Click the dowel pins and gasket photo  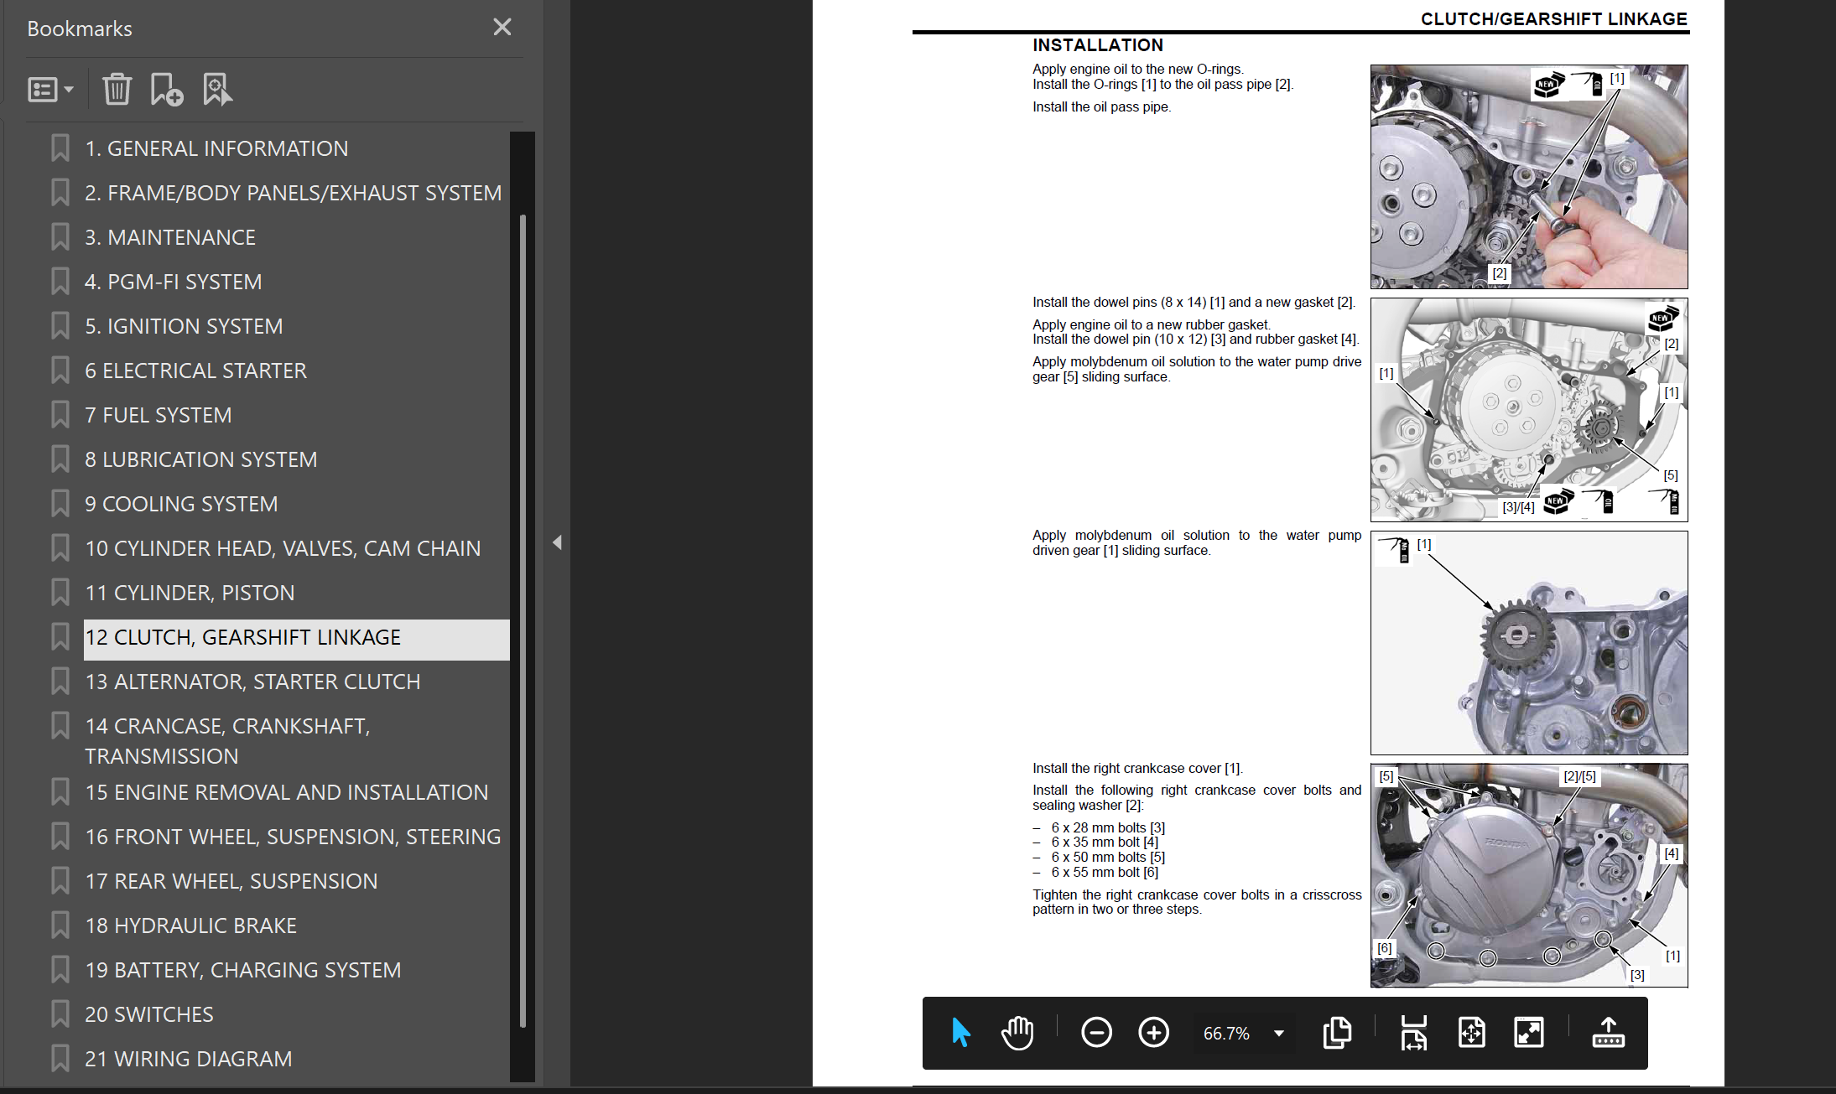[x=1529, y=410]
